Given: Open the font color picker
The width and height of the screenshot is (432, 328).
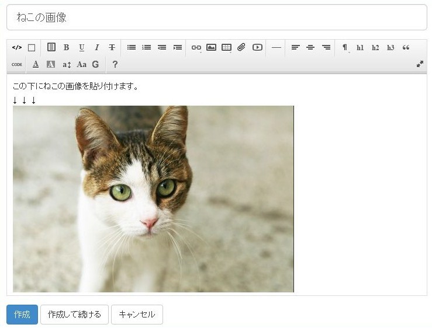Looking at the screenshot, I should (x=36, y=64).
